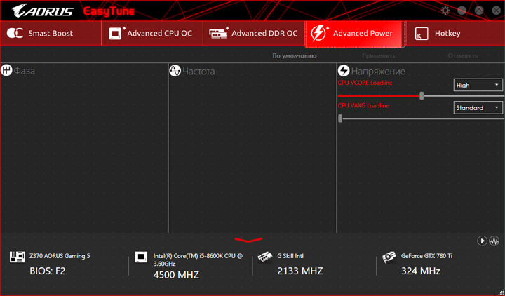This screenshot has height=296, width=505.
Task: Click the 2133 MHZ memory frequency value
Action: pyautogui.click(x=300, y=271)
